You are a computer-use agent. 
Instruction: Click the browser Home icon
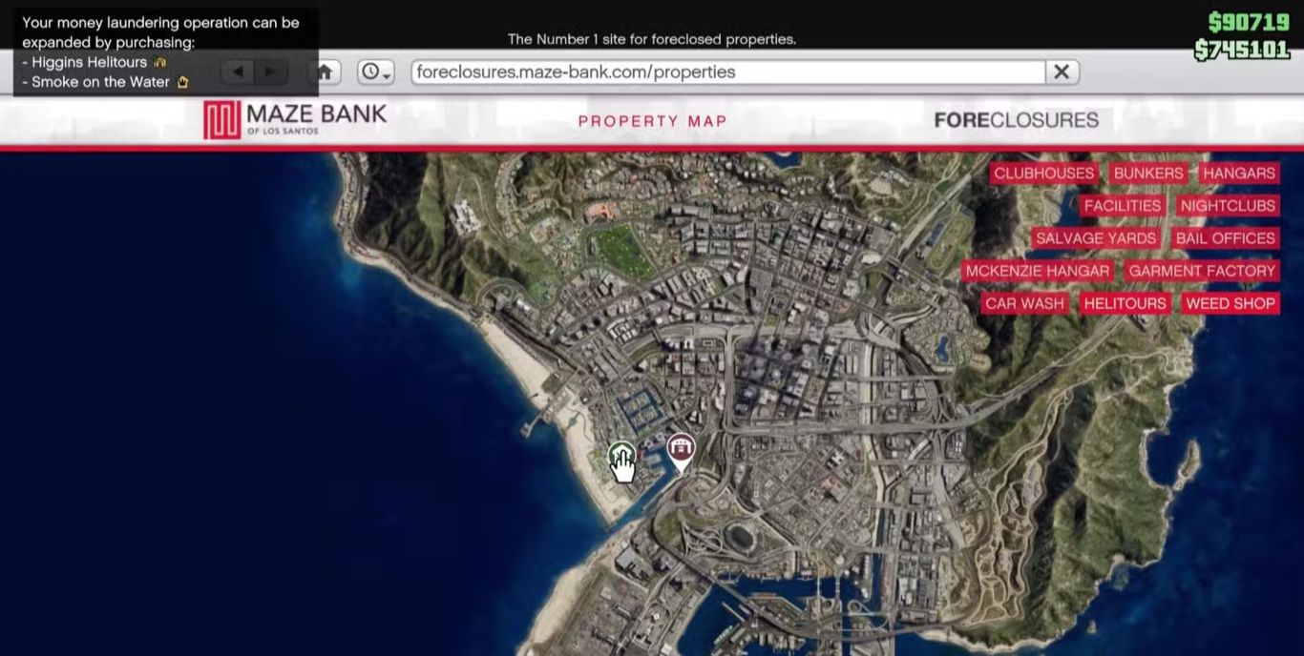[x=325, y=72]
